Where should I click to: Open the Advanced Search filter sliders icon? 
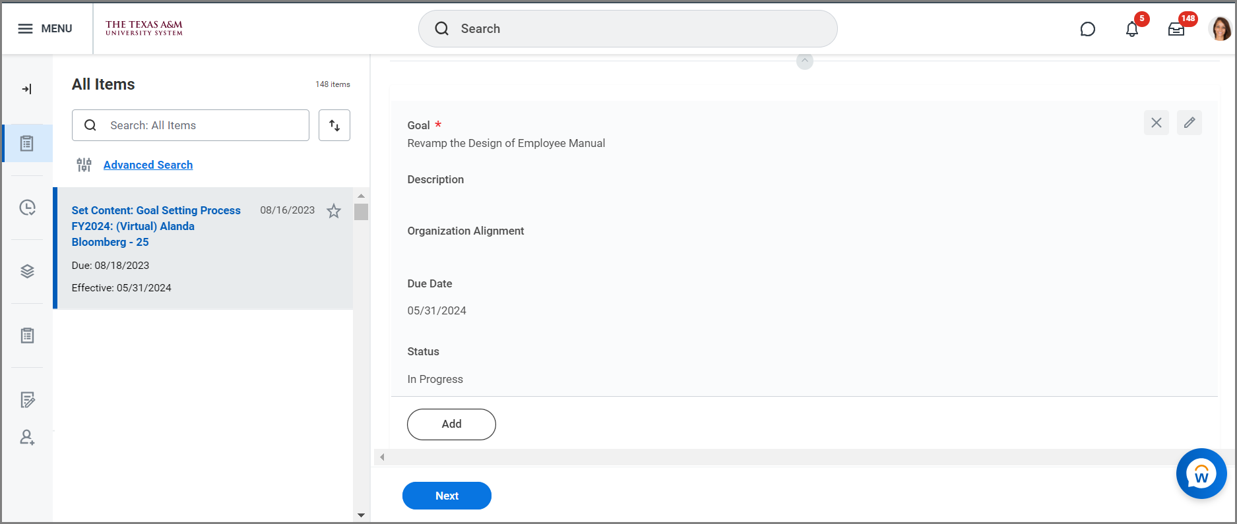tap(84, 165)
